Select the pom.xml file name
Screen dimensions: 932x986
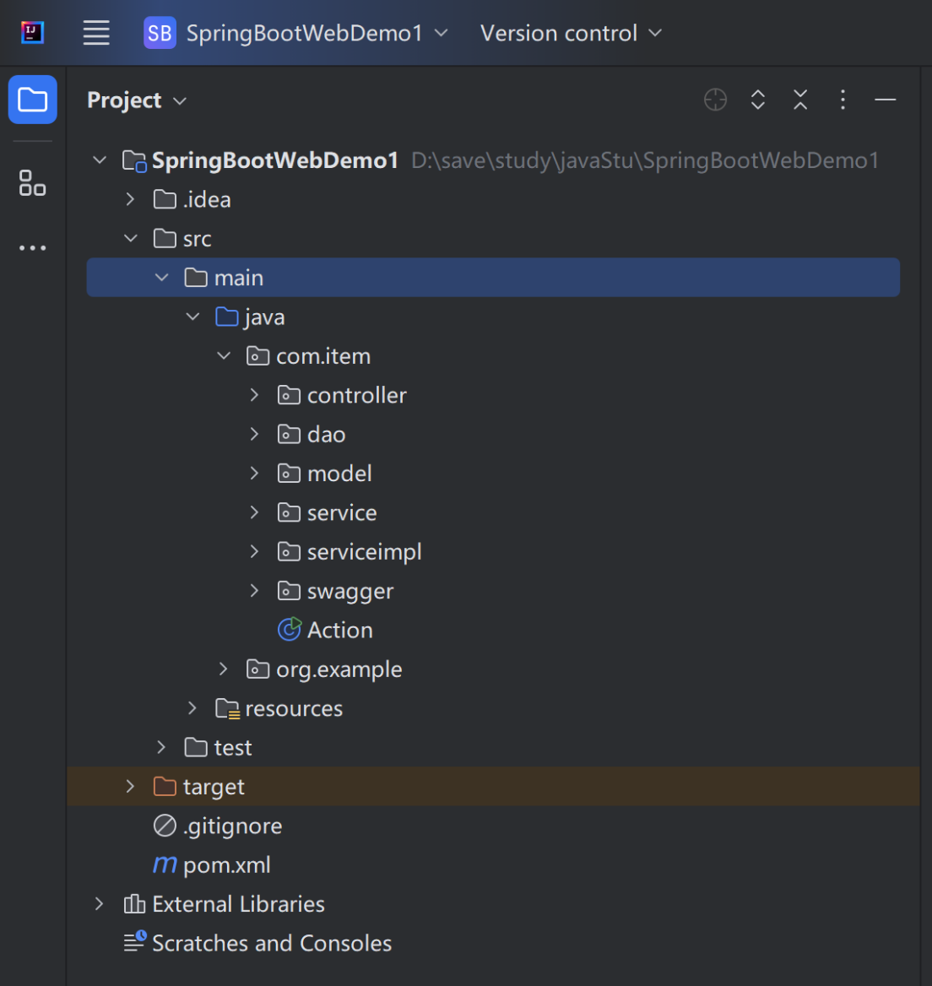point(226,865)
